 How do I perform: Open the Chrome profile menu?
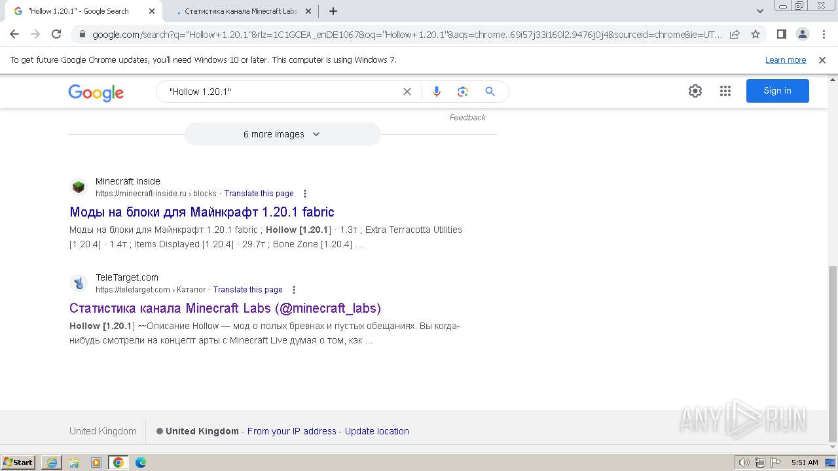tap(802, 34)
